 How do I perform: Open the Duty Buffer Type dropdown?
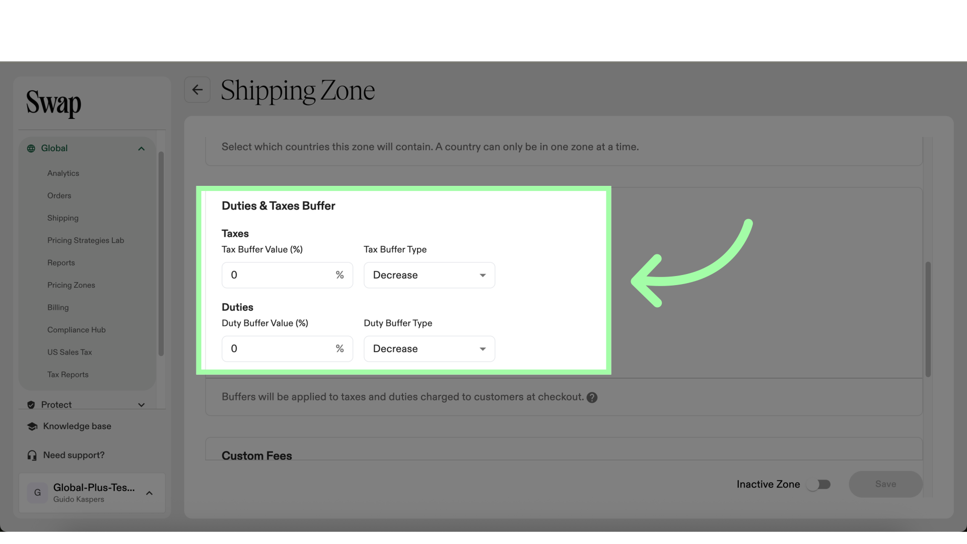click(x=429, y=349)
